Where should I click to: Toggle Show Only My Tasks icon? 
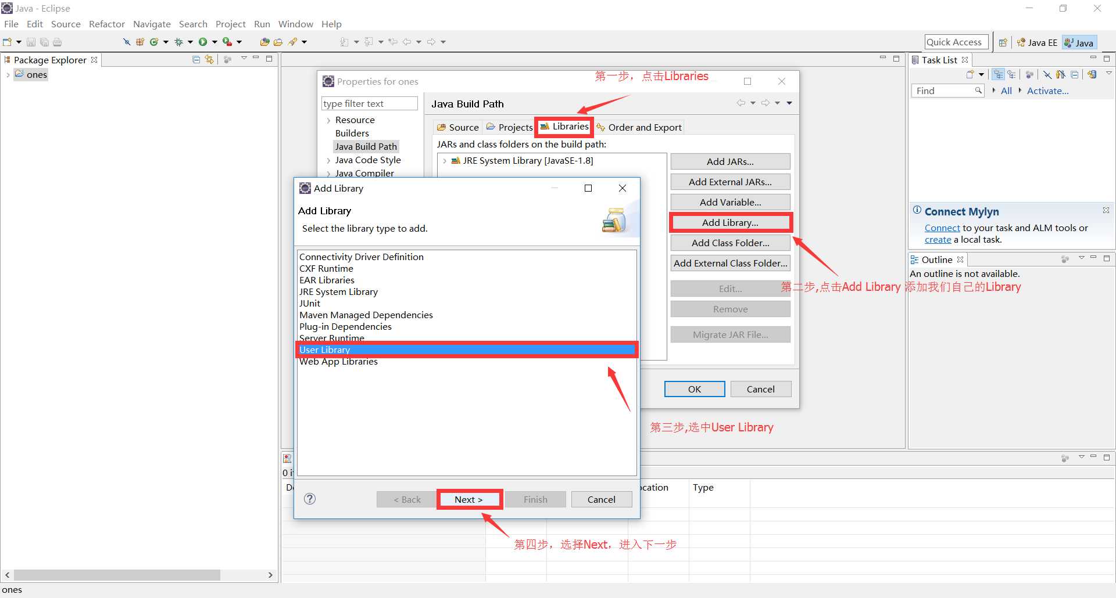coord(1061,74)
